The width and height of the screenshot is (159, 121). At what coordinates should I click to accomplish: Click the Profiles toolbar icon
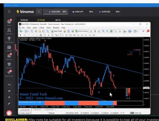point(26,31)
